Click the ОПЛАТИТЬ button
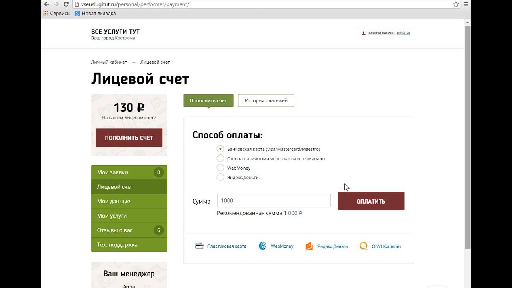Viewport: 512px width, 288px height. [371, 201]
